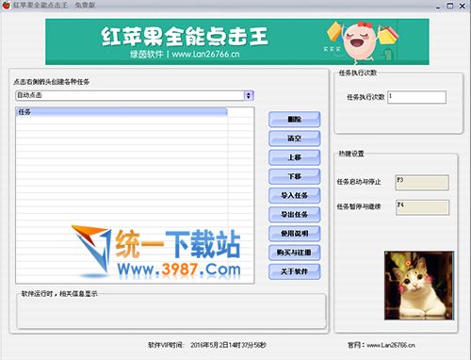This screenshot has height=360, width=471.
Task: Move task down with 下移 button
Action: pos(295,176)
